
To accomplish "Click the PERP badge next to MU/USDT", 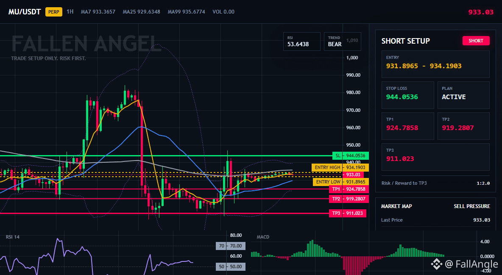I will pyautogui.click(x=54, y=12).
